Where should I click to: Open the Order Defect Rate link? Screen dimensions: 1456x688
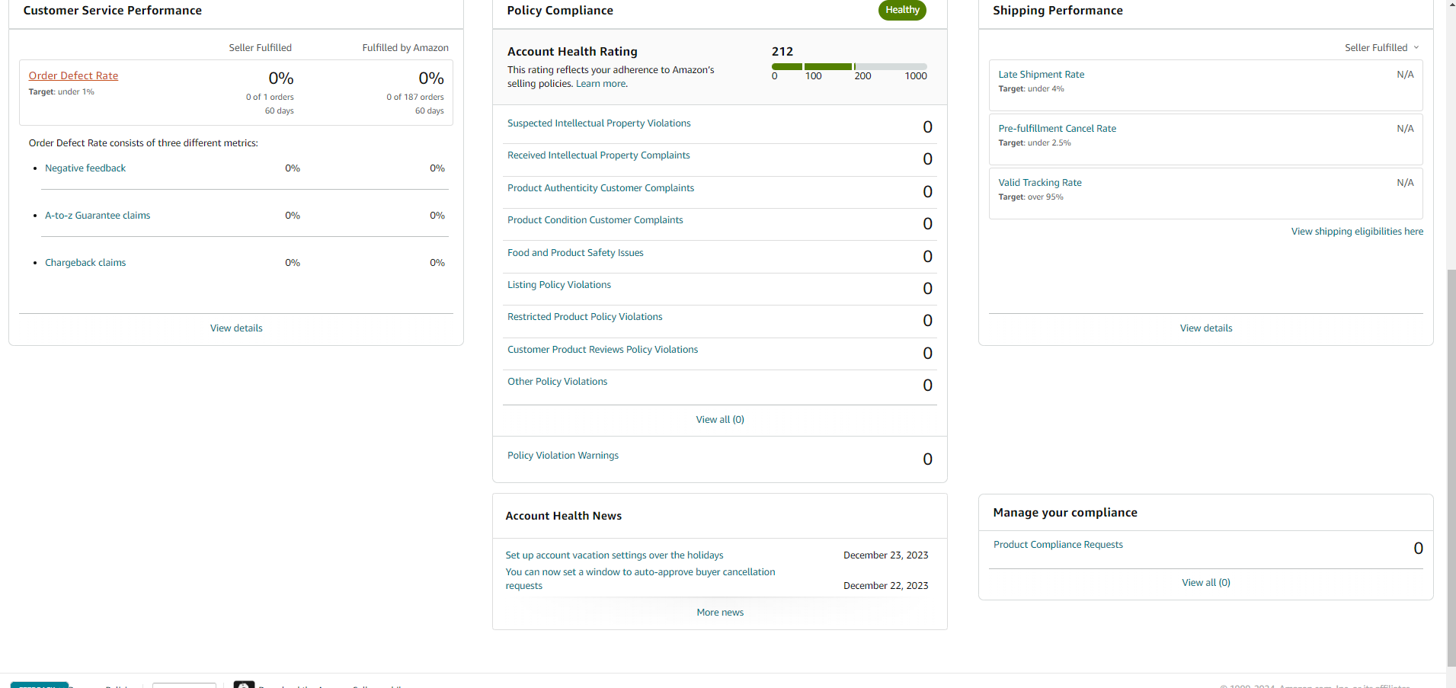point(73,75)
